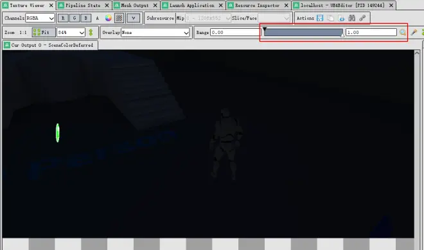This screenshot has height=250, width=424.
Task: Open the Channels RGBA dropdown
Action: [x=40, y=18]
